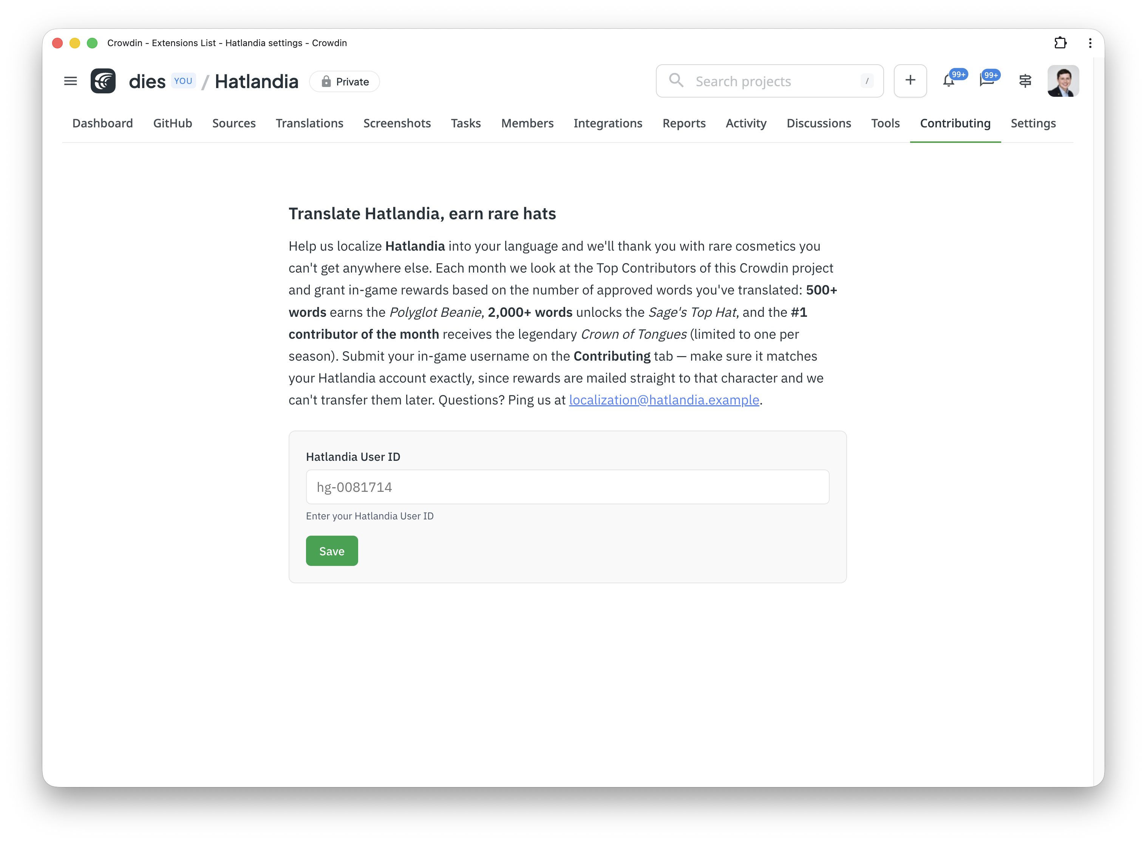Go to the Screenshots tab
This screenshot has width=1147, height=843.
[x=397, y=123]
